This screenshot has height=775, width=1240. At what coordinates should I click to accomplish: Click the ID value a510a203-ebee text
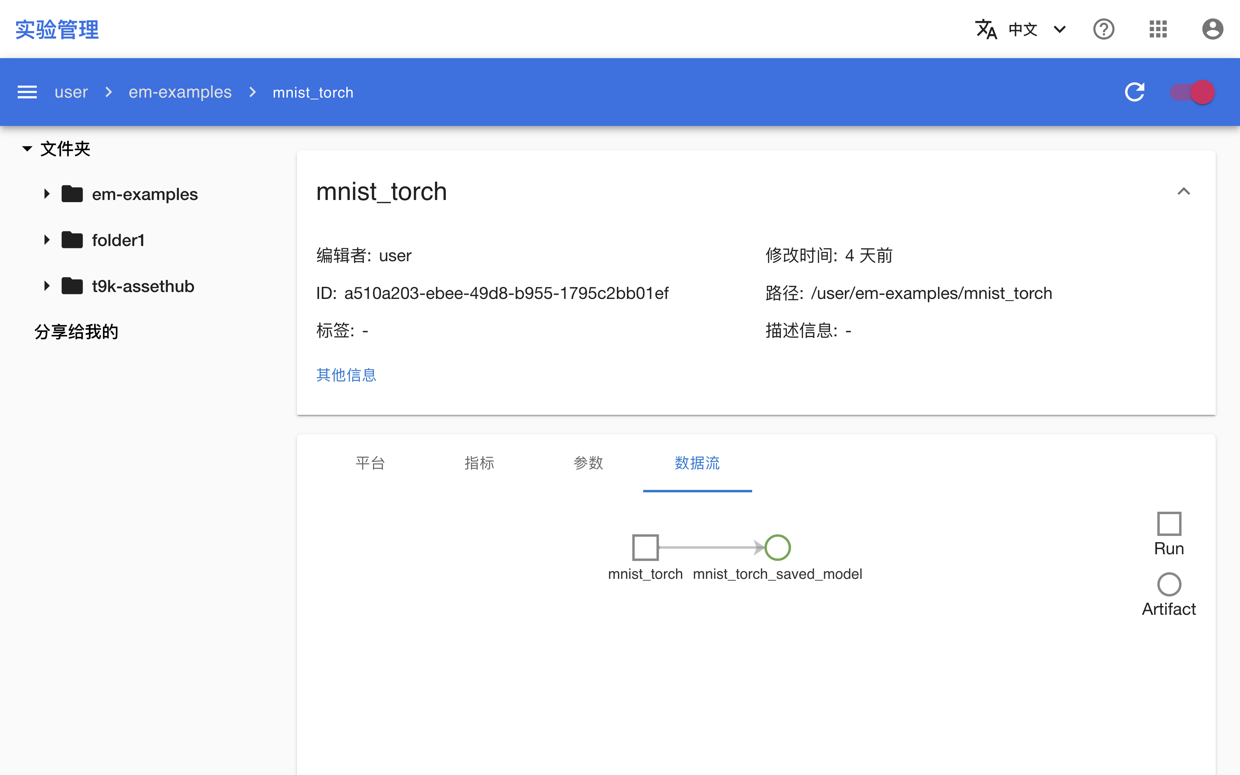[x=506, y=293]
